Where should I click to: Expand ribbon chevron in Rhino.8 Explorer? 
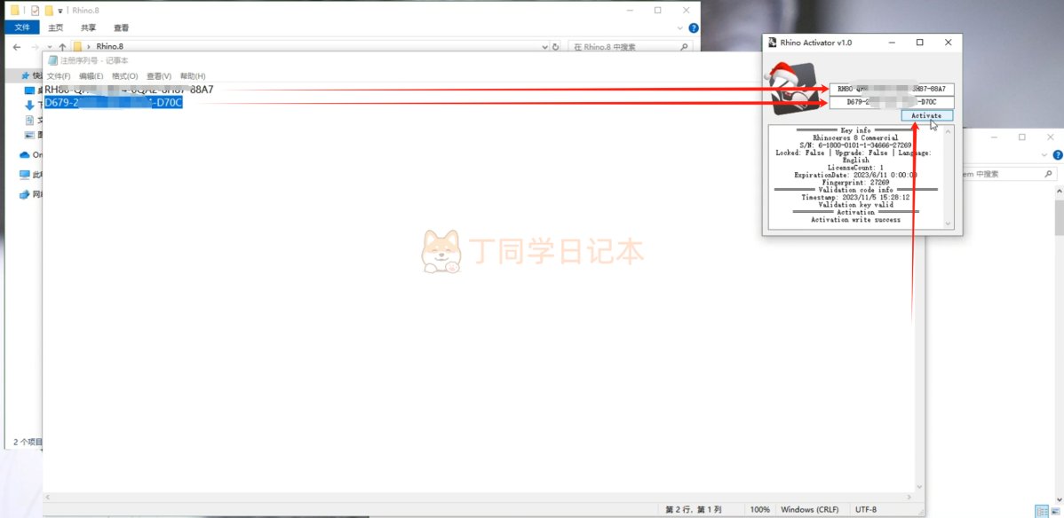pos(681,27)
